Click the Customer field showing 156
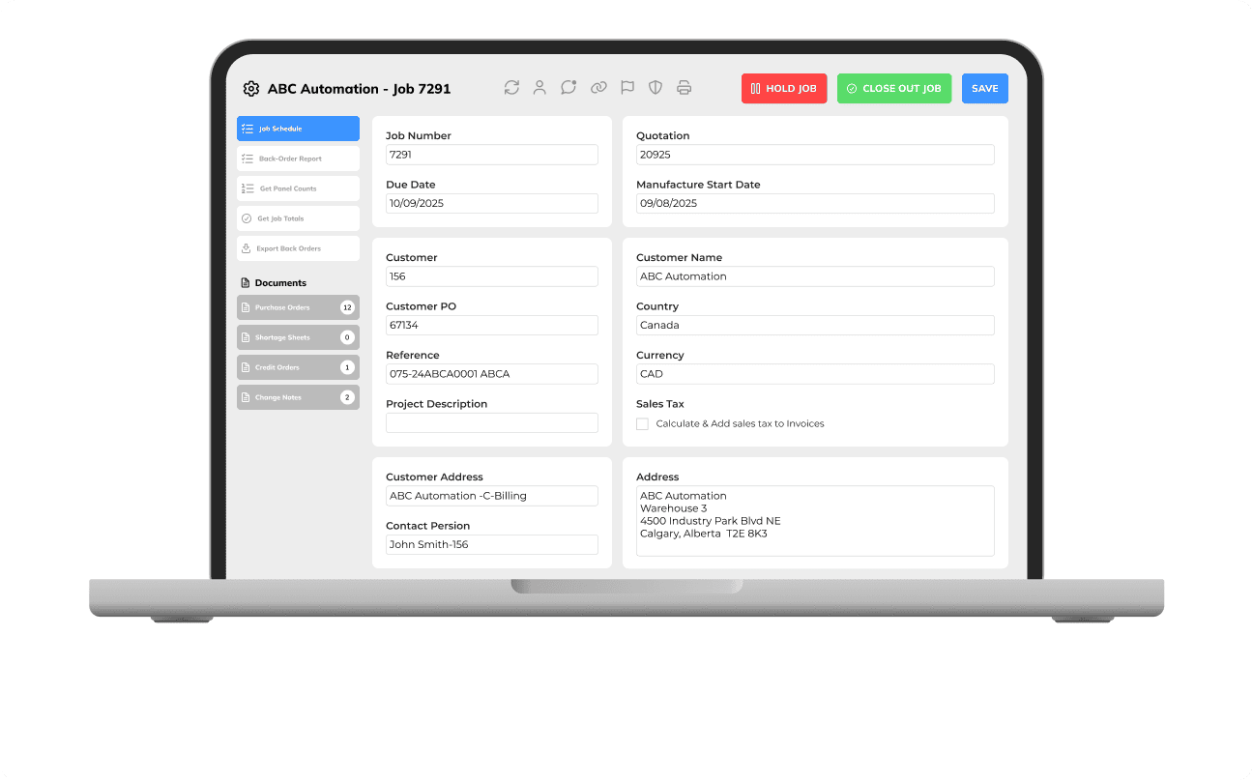Image resolution: width=1253 pixels, height=781 pixels. click(492, 276)
